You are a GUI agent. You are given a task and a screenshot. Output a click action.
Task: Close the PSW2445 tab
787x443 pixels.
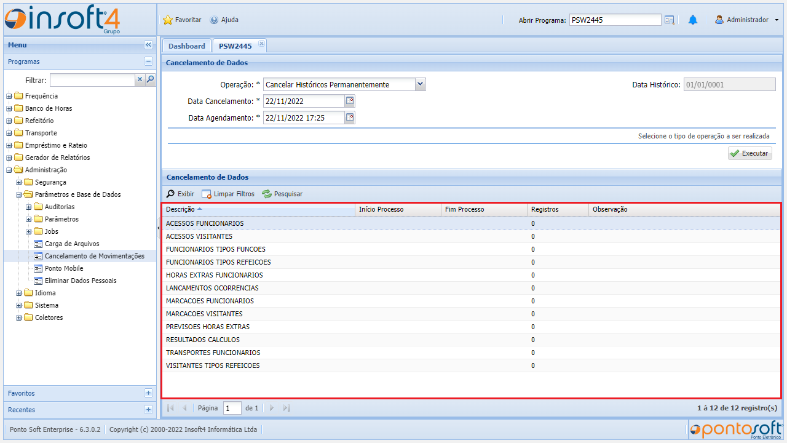(261, 43)
